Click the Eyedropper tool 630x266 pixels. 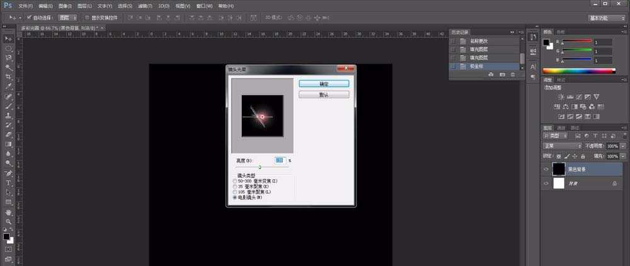9,87
